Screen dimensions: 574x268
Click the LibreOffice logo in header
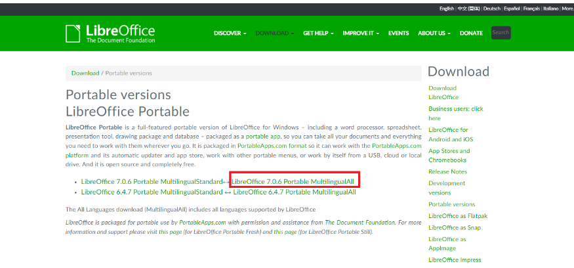pyautogui.click(x=110, y=33)
